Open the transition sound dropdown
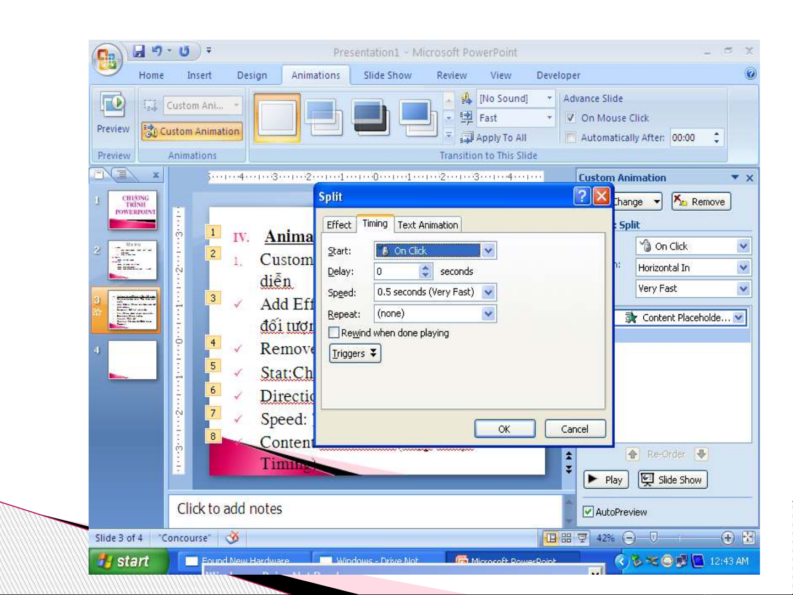Viewport: 793px width, 595px height. [x=549, y=99]
